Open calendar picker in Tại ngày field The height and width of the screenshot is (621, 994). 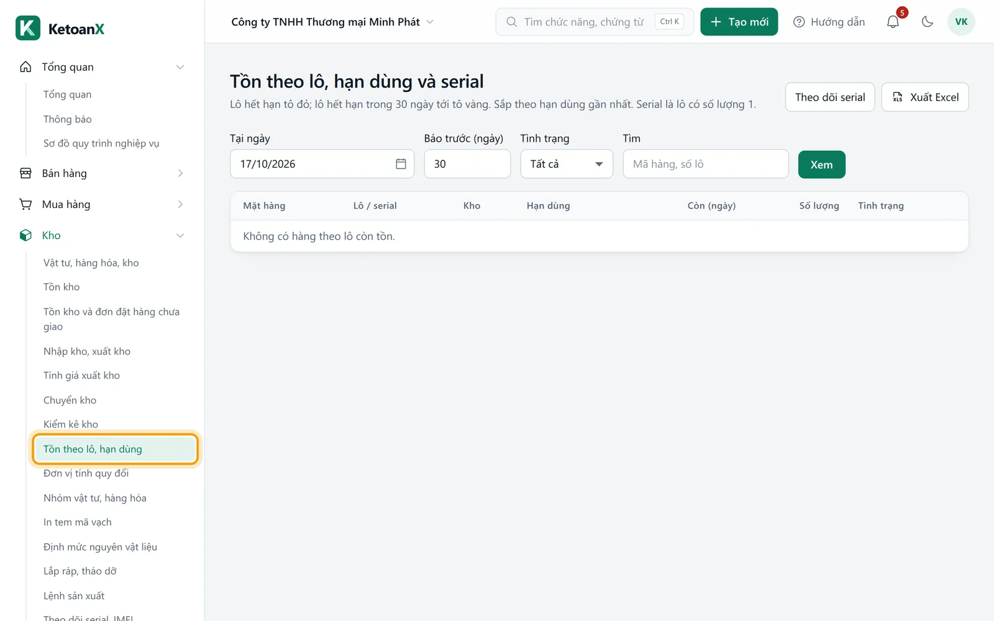[x=401, y=164]
